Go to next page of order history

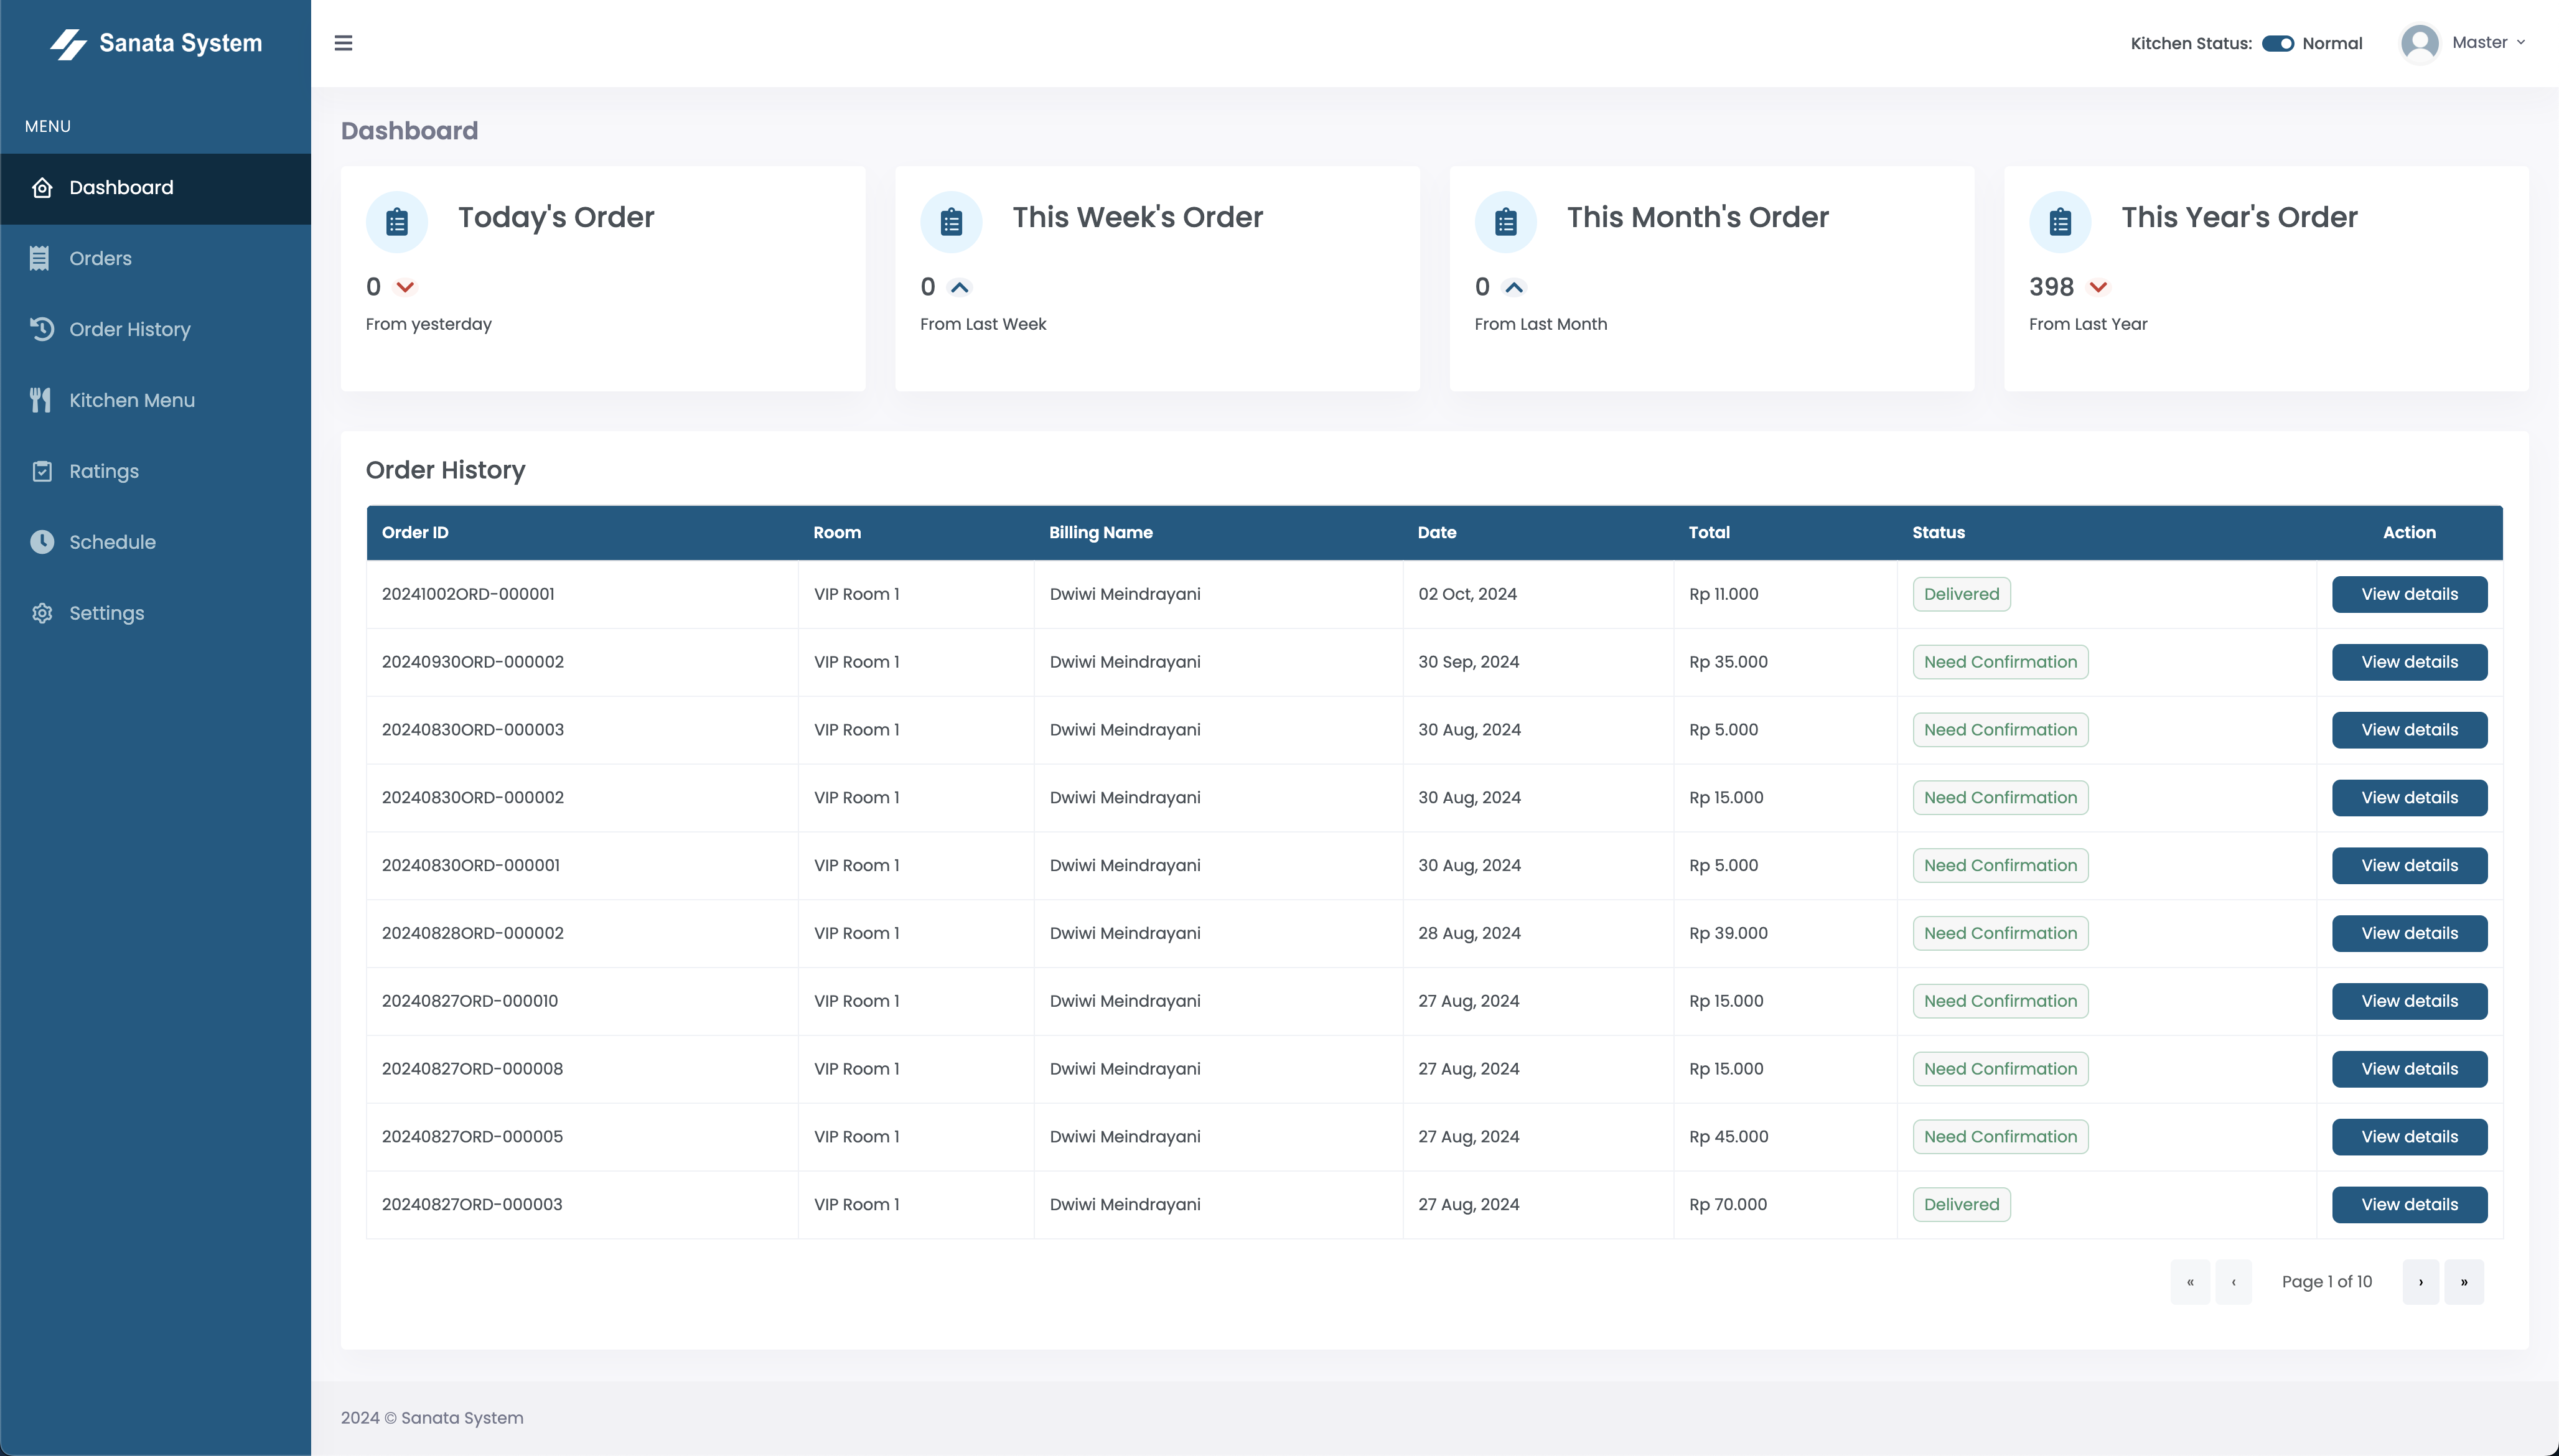pos(2420,1282)
